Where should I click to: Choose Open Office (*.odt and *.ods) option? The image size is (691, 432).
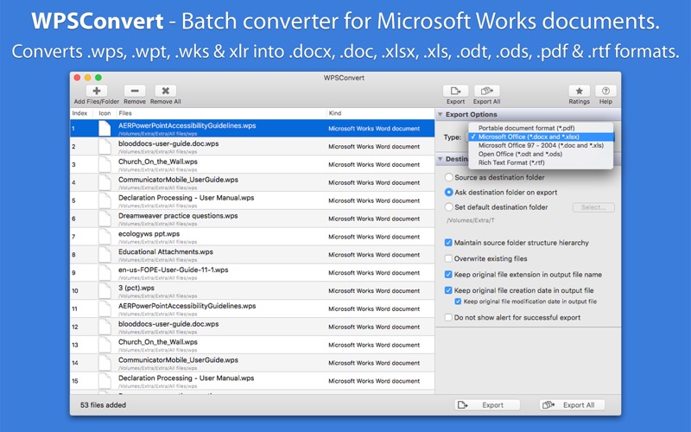541,154
